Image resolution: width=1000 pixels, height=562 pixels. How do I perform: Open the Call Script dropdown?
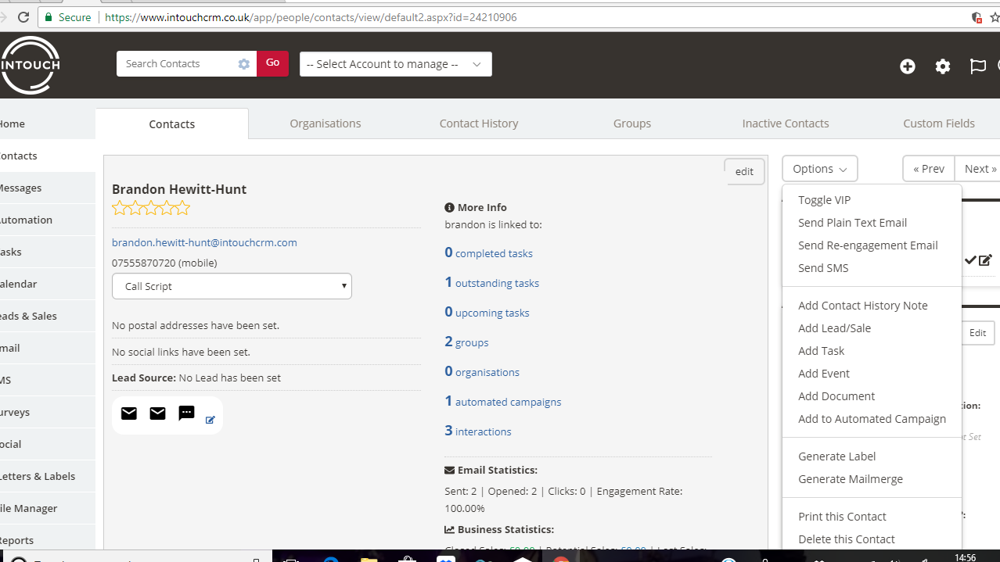(232, 286)
